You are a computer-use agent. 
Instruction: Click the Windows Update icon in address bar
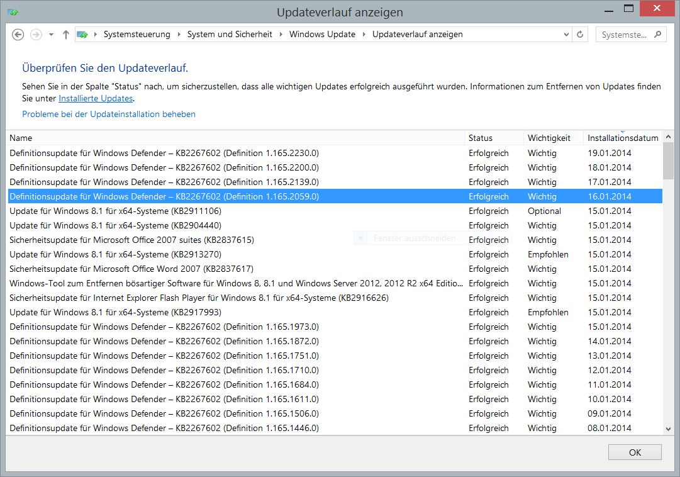pos(82,34)
